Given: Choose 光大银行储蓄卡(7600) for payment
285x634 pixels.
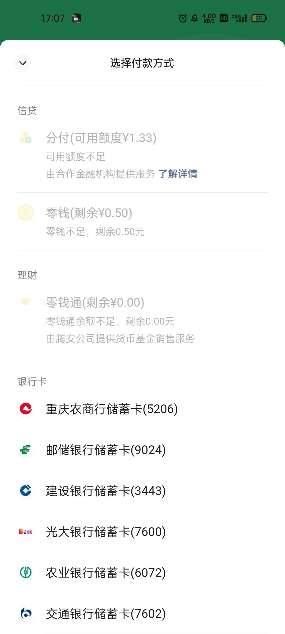Looking at the screenshot, I should pyautogui.click(x=106, y=532).
